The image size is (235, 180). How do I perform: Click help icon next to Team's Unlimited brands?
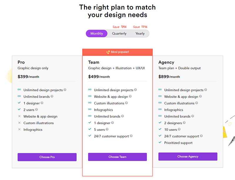point(122,116)
